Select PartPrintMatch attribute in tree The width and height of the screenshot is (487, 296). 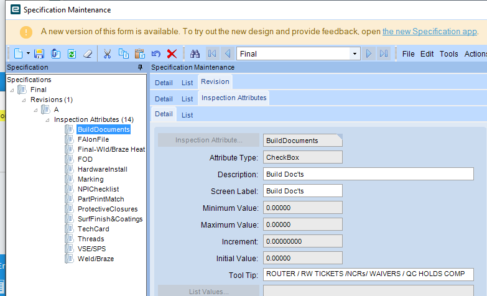click(x=101, y=199)
